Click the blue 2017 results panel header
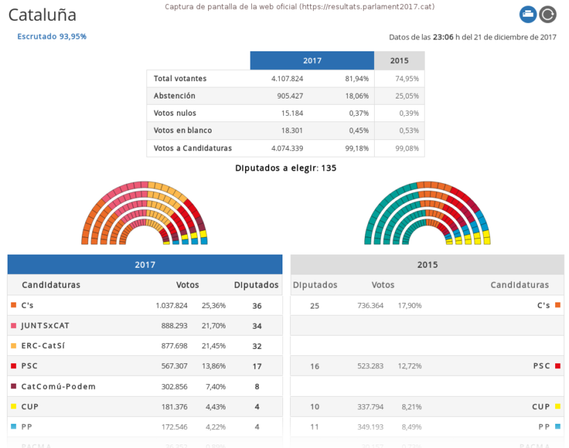 click(x=145, y=264)
